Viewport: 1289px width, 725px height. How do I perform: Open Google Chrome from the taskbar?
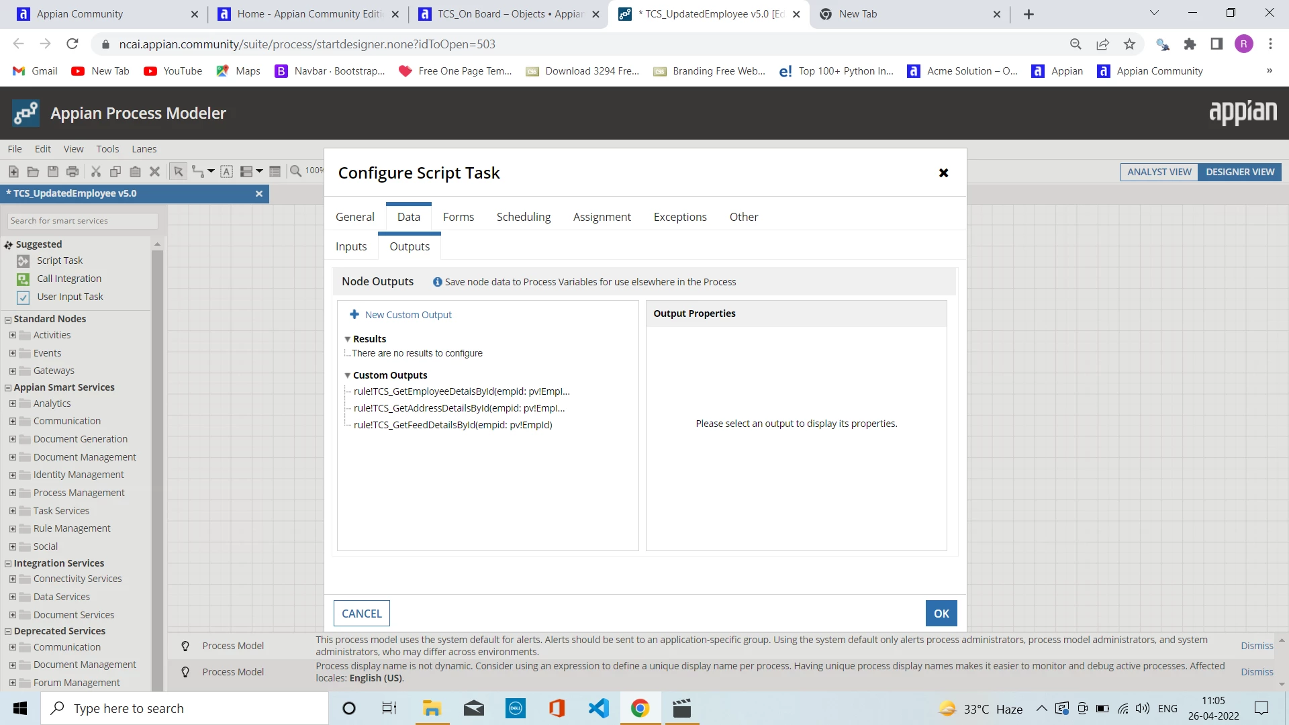(640, 708)
